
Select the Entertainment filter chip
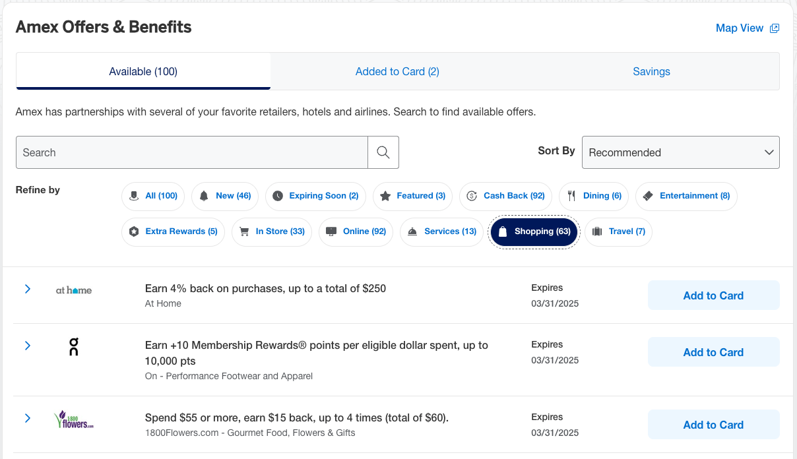(x=686, y=196)
